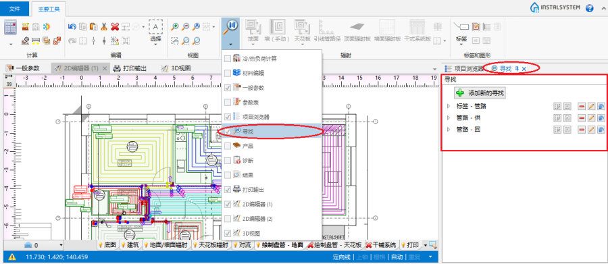Expand the 管路 - 回 search entry

[x=449, y=129]
